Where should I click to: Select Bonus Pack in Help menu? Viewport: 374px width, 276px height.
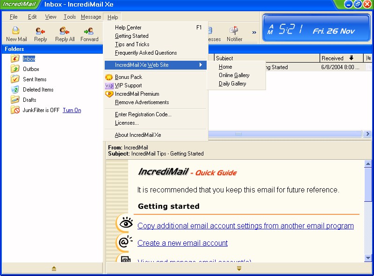(129, 77)
